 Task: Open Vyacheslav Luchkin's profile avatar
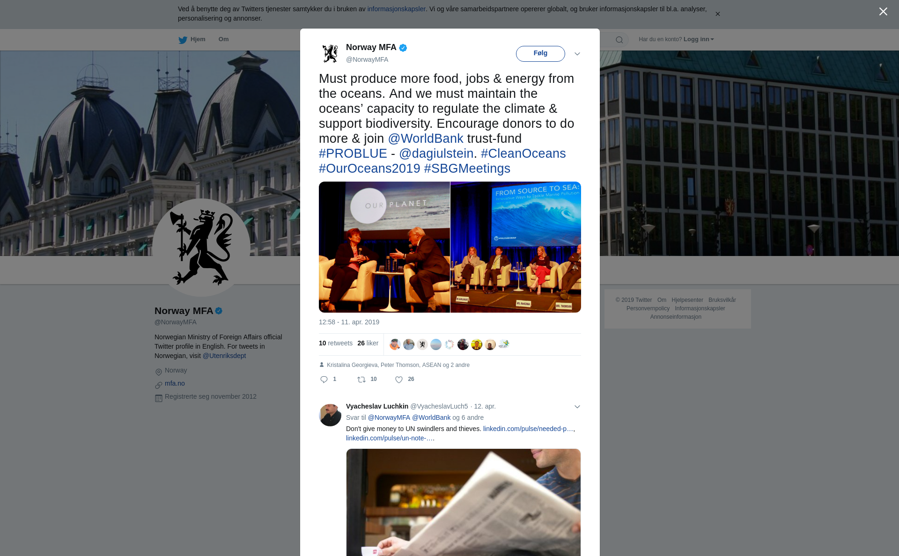click(330, 415)
